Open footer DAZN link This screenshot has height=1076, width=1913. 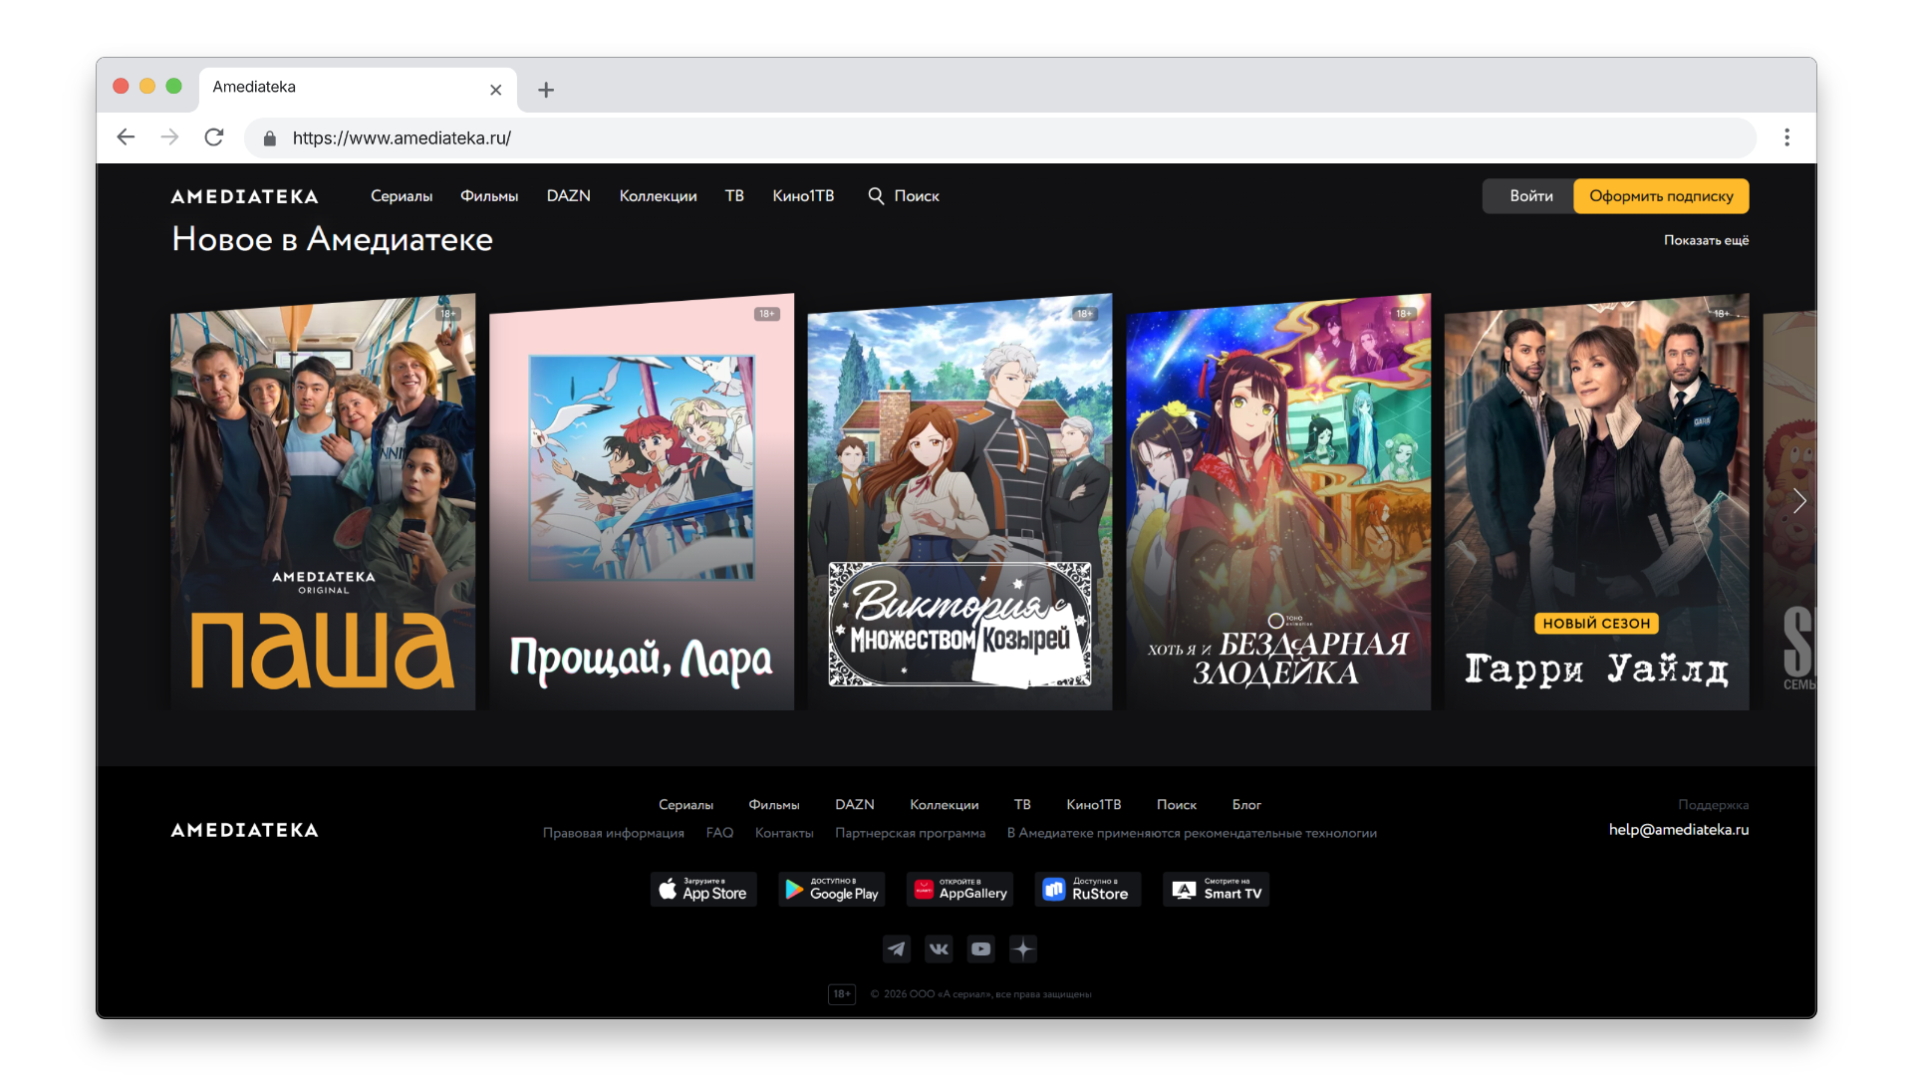point(855,805)
